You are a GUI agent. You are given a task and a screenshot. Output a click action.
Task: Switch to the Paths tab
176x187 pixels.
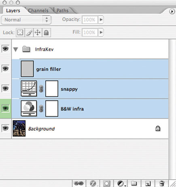click(62, 11)
